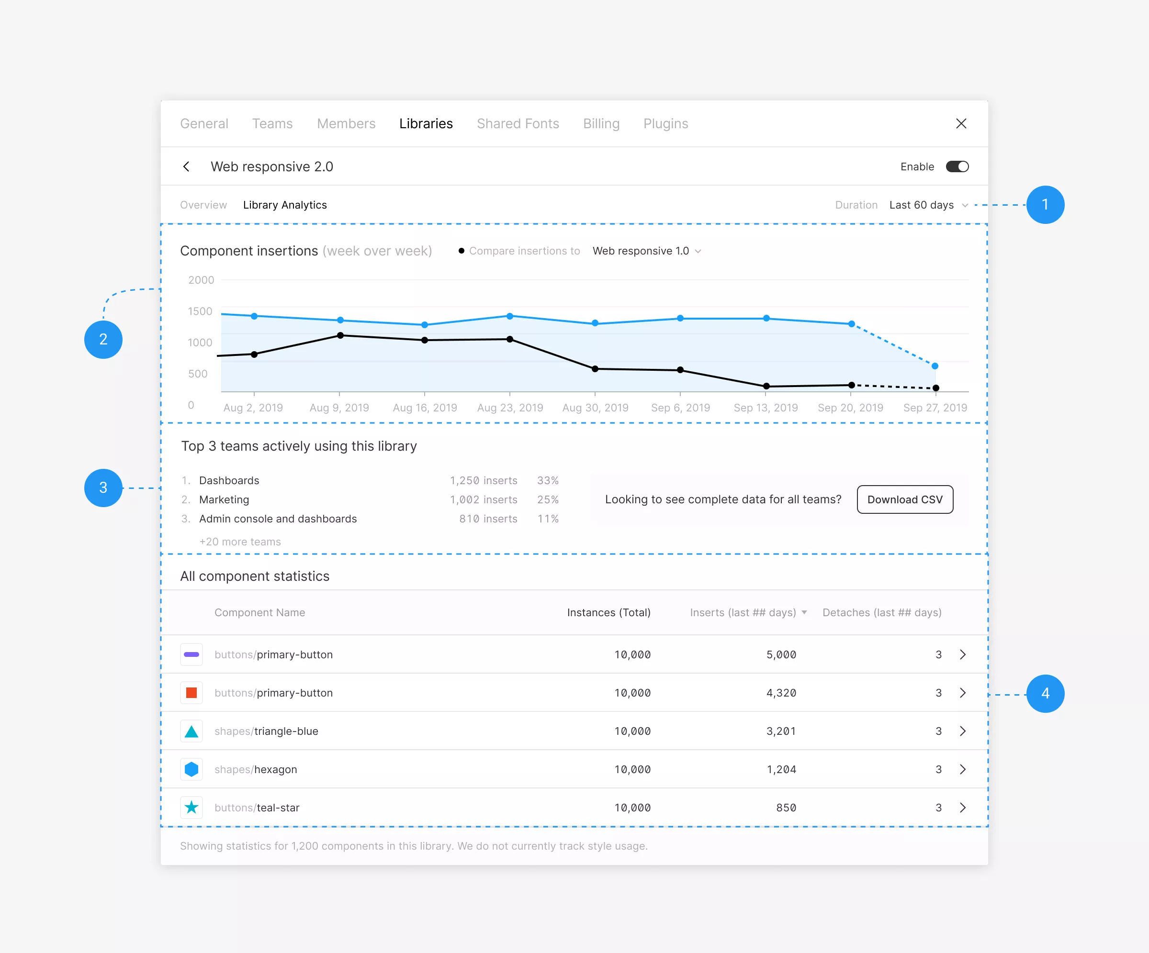
Task: Click the 1,204 inserts cell
Action: pos(781,769)
